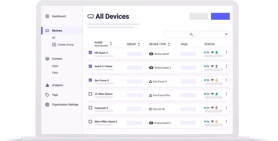Click the Vive icon in Dev-Focus-3 row

point(150,81)
